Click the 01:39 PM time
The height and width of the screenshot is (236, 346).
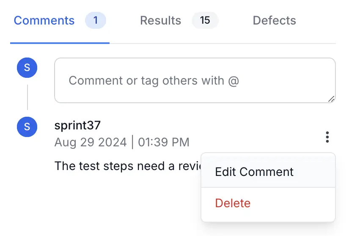click(x=164, y=142)
